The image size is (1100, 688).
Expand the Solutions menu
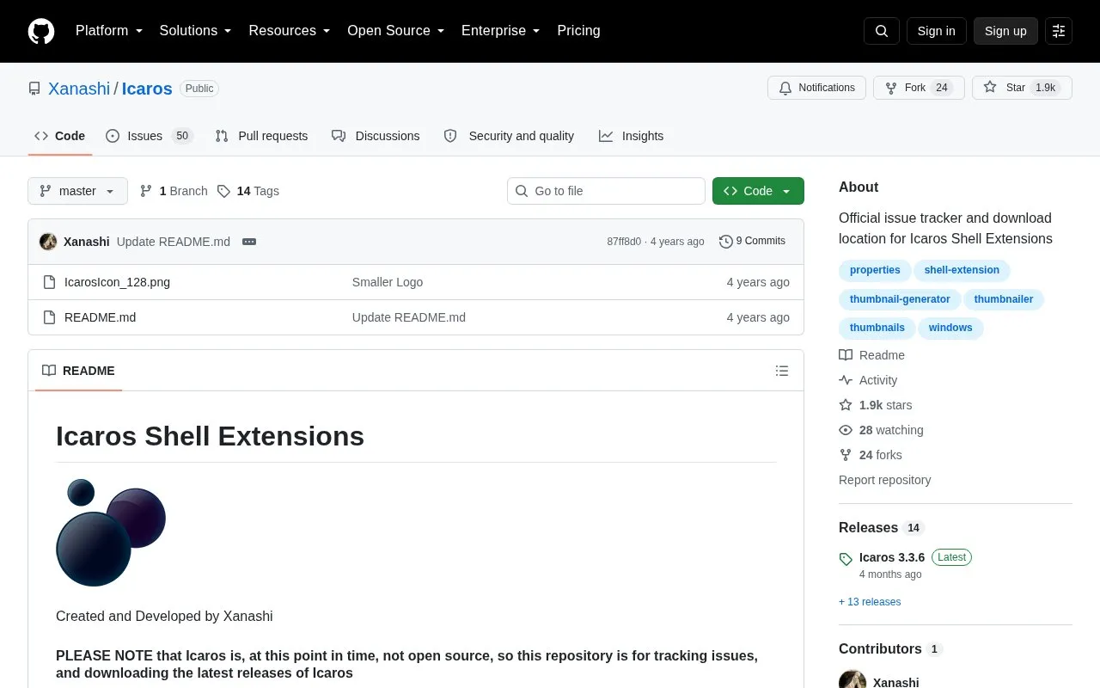pyautogui.click(x=196, y=31)
